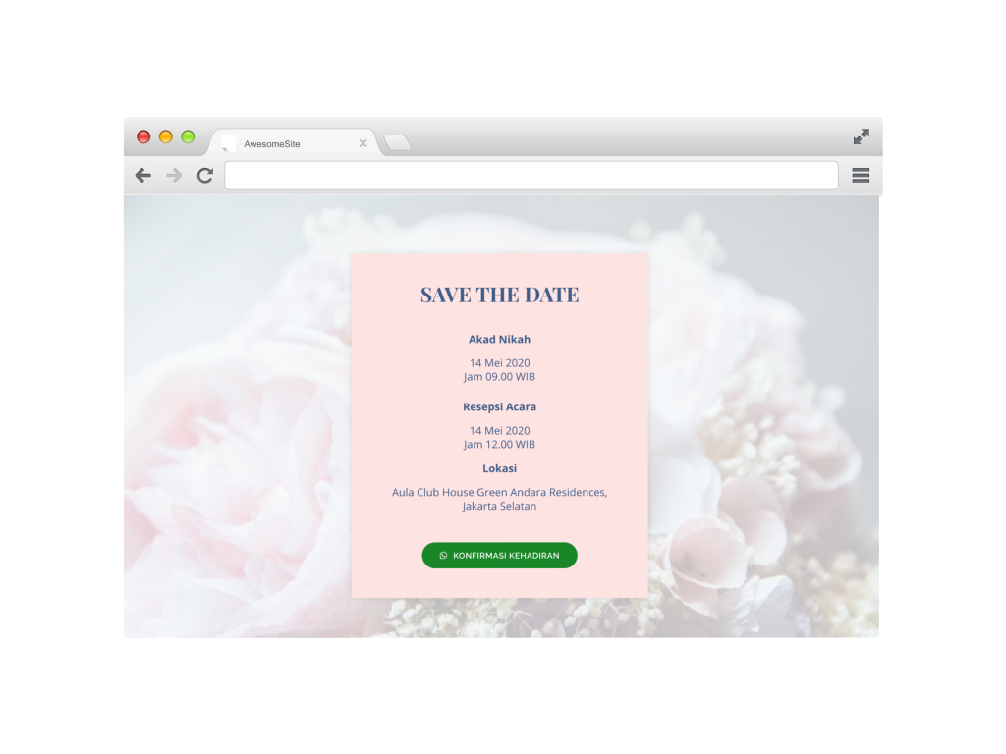Image resolution: width=1006 pixels, height=754 pixels.
Task: Click the WhatsApp icon in green button
Action: [443, 556]
